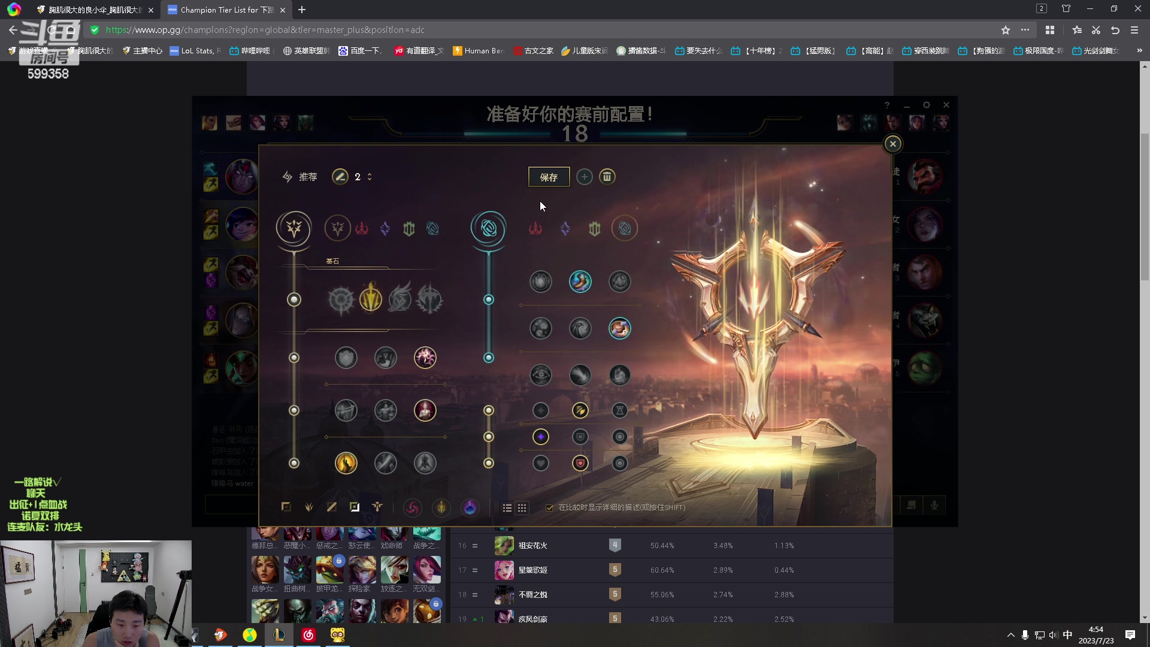
Task: Bookmark this page with the star
Action: [1006, 30]
